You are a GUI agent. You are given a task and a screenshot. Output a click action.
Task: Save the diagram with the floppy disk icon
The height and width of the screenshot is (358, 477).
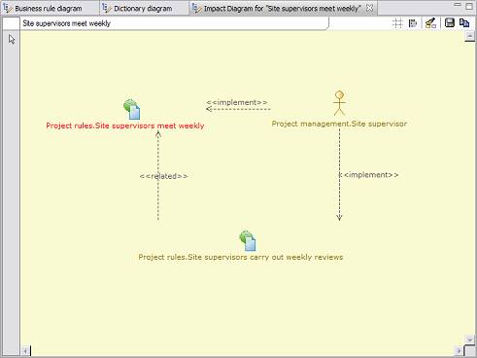pyautogui.click(x=450, y=23)
